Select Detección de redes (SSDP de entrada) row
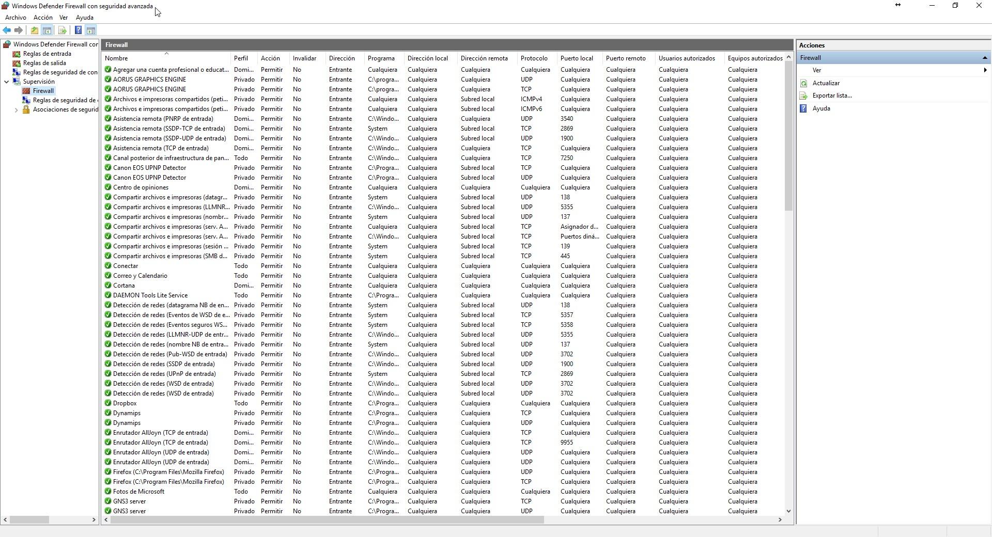Image resolution: width=992 pixels, height=537 pixels. [x=443, y=364]
